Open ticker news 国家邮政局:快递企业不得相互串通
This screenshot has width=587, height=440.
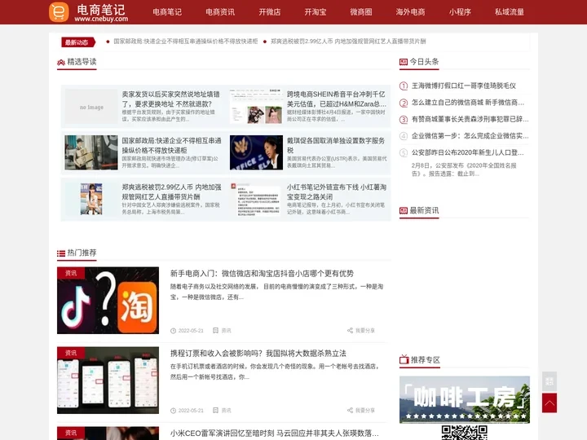click(x=186, y=42)
